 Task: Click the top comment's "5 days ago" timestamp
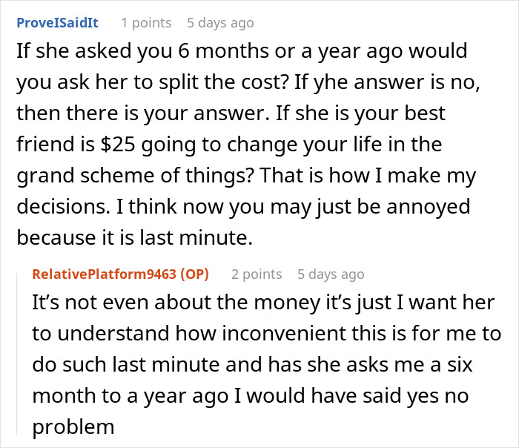220,23
